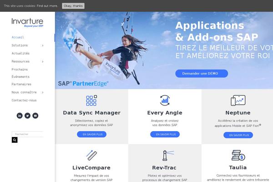Click the Rev-Trac lighthouse icon
Screen dimensions: 273x182
coord(168,155)
